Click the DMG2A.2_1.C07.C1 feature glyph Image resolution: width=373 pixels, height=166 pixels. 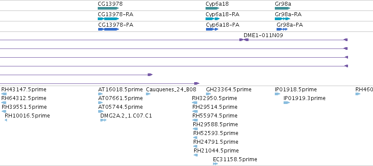point(103,120)
